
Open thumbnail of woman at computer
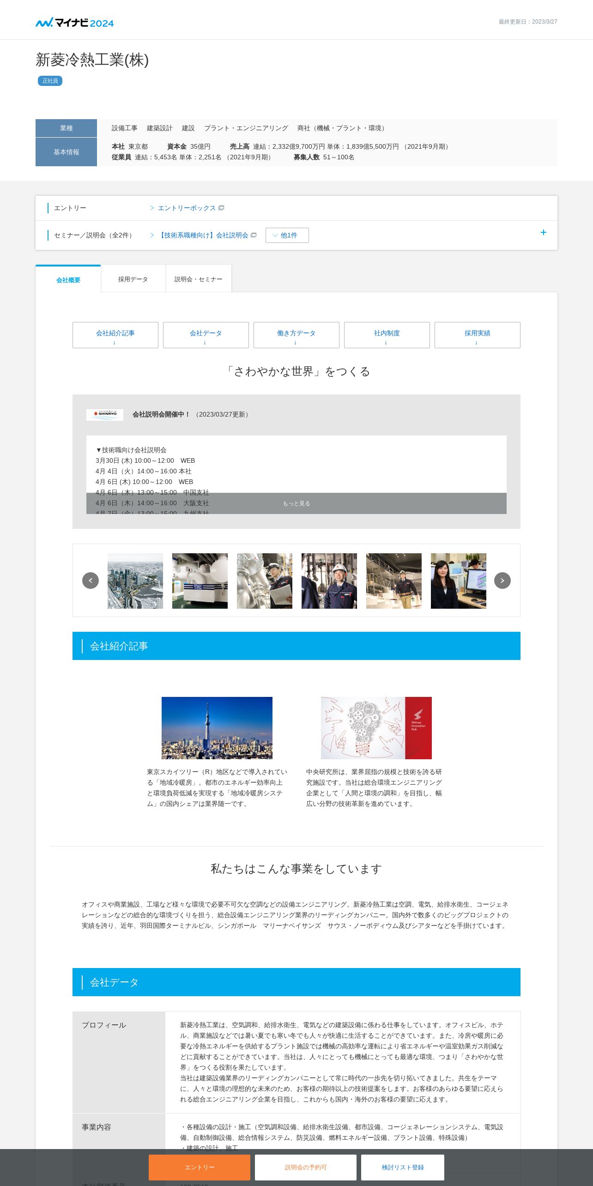point(459,581)
